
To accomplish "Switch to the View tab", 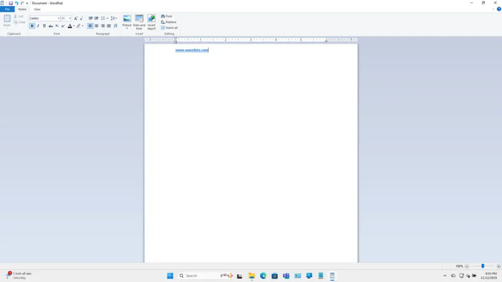I will point(37,9).
